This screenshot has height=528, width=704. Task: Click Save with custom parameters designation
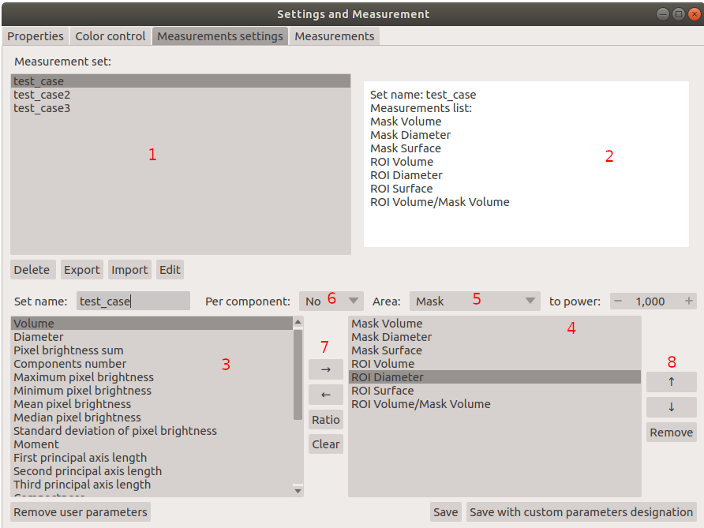[581, 512]
